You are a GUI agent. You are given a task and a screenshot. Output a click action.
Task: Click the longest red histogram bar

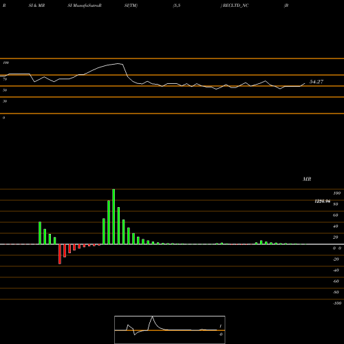60,254
